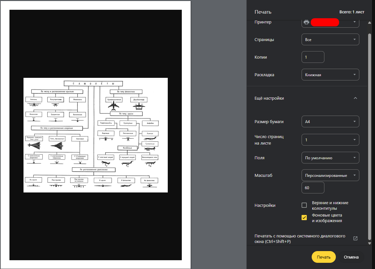375x269 pixels.
Task: Uncheck the Фоновые цвета и изображения checkbox
Action: pyautogui.click(x=304, y=218)
